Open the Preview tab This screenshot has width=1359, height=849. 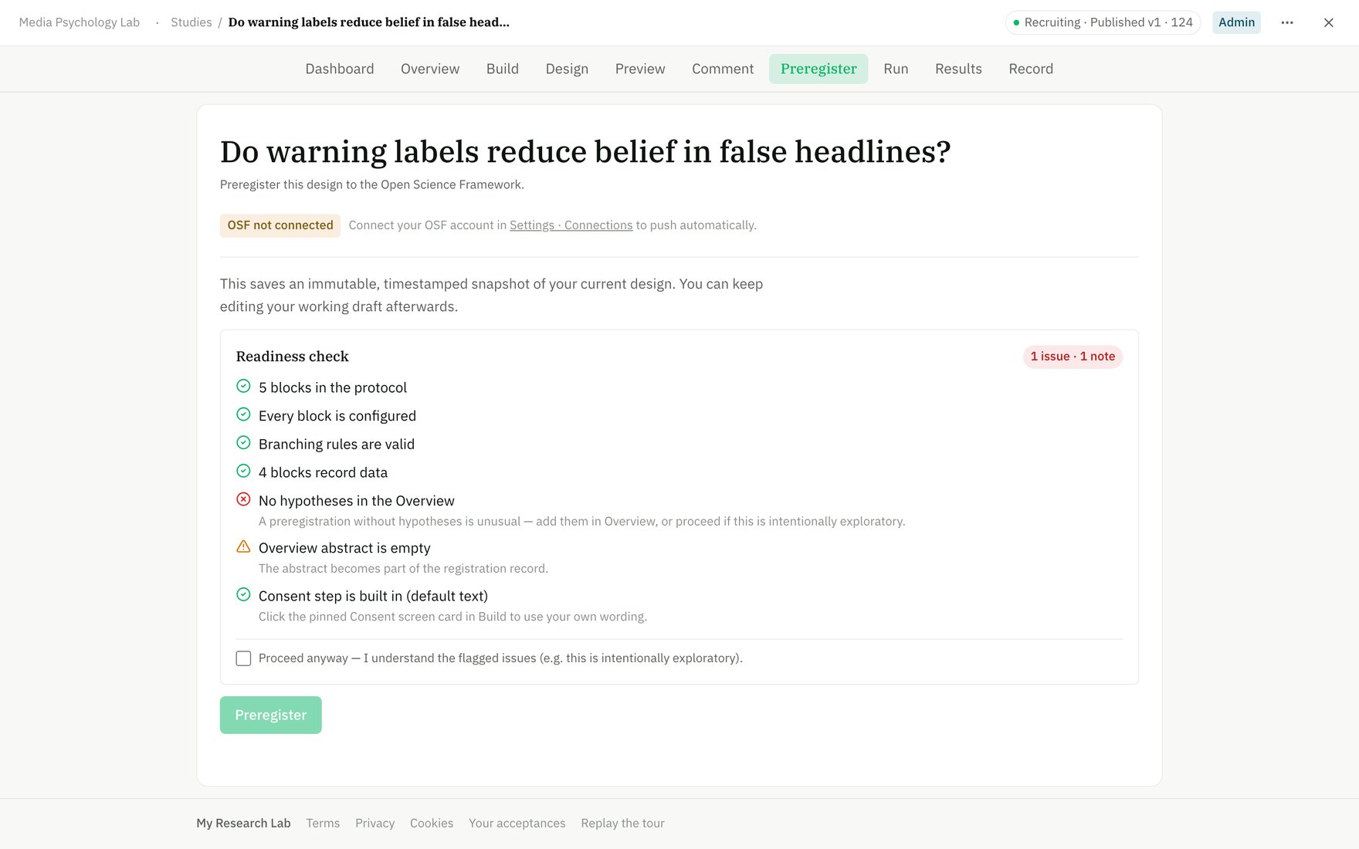coord(640,69)
